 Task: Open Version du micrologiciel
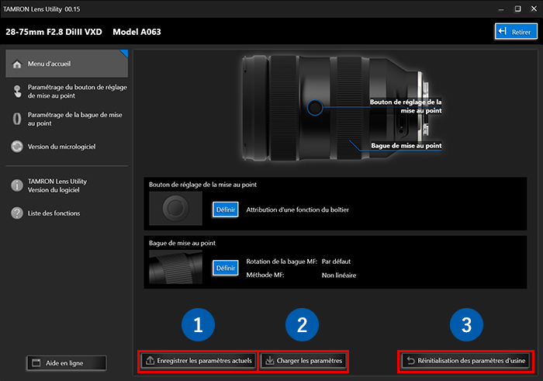click(67, 147)
